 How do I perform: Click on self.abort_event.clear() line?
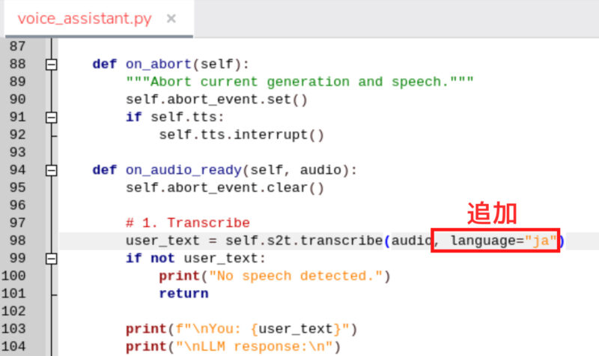tap(225, 188)
